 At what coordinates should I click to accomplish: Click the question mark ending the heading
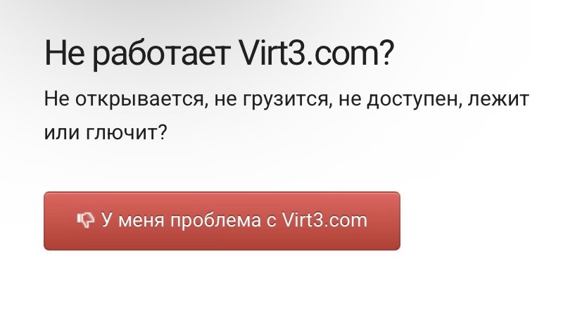click(x=386, y=52)
